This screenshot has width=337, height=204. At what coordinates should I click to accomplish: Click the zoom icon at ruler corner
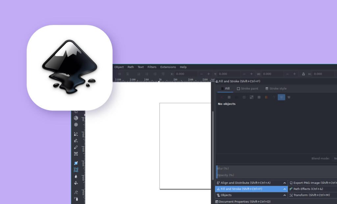pos(213,80)
